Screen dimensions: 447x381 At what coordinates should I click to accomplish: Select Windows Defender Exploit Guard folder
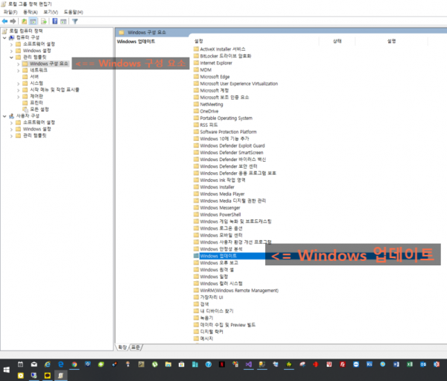(x=232, y=145)
